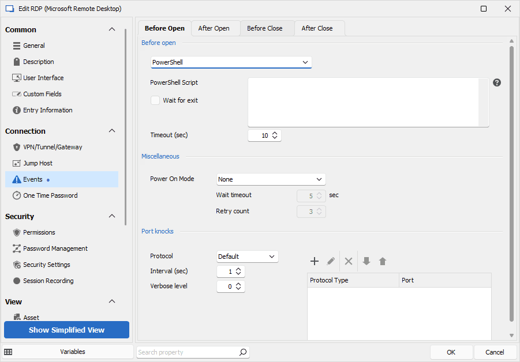Switch to the Before Close tab
520x362 pixels.
(x=265, y=28)
